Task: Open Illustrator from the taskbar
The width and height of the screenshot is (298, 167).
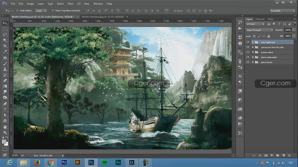Action: [77, 163]
